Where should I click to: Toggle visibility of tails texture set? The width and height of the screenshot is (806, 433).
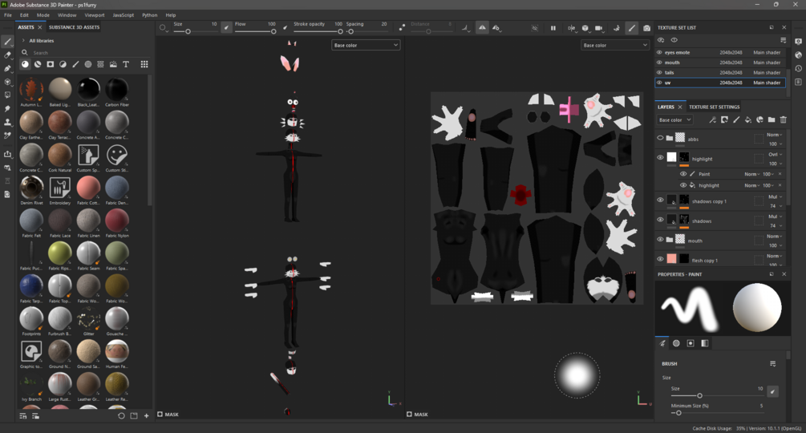pyautogui.click(x=659, y=72)
